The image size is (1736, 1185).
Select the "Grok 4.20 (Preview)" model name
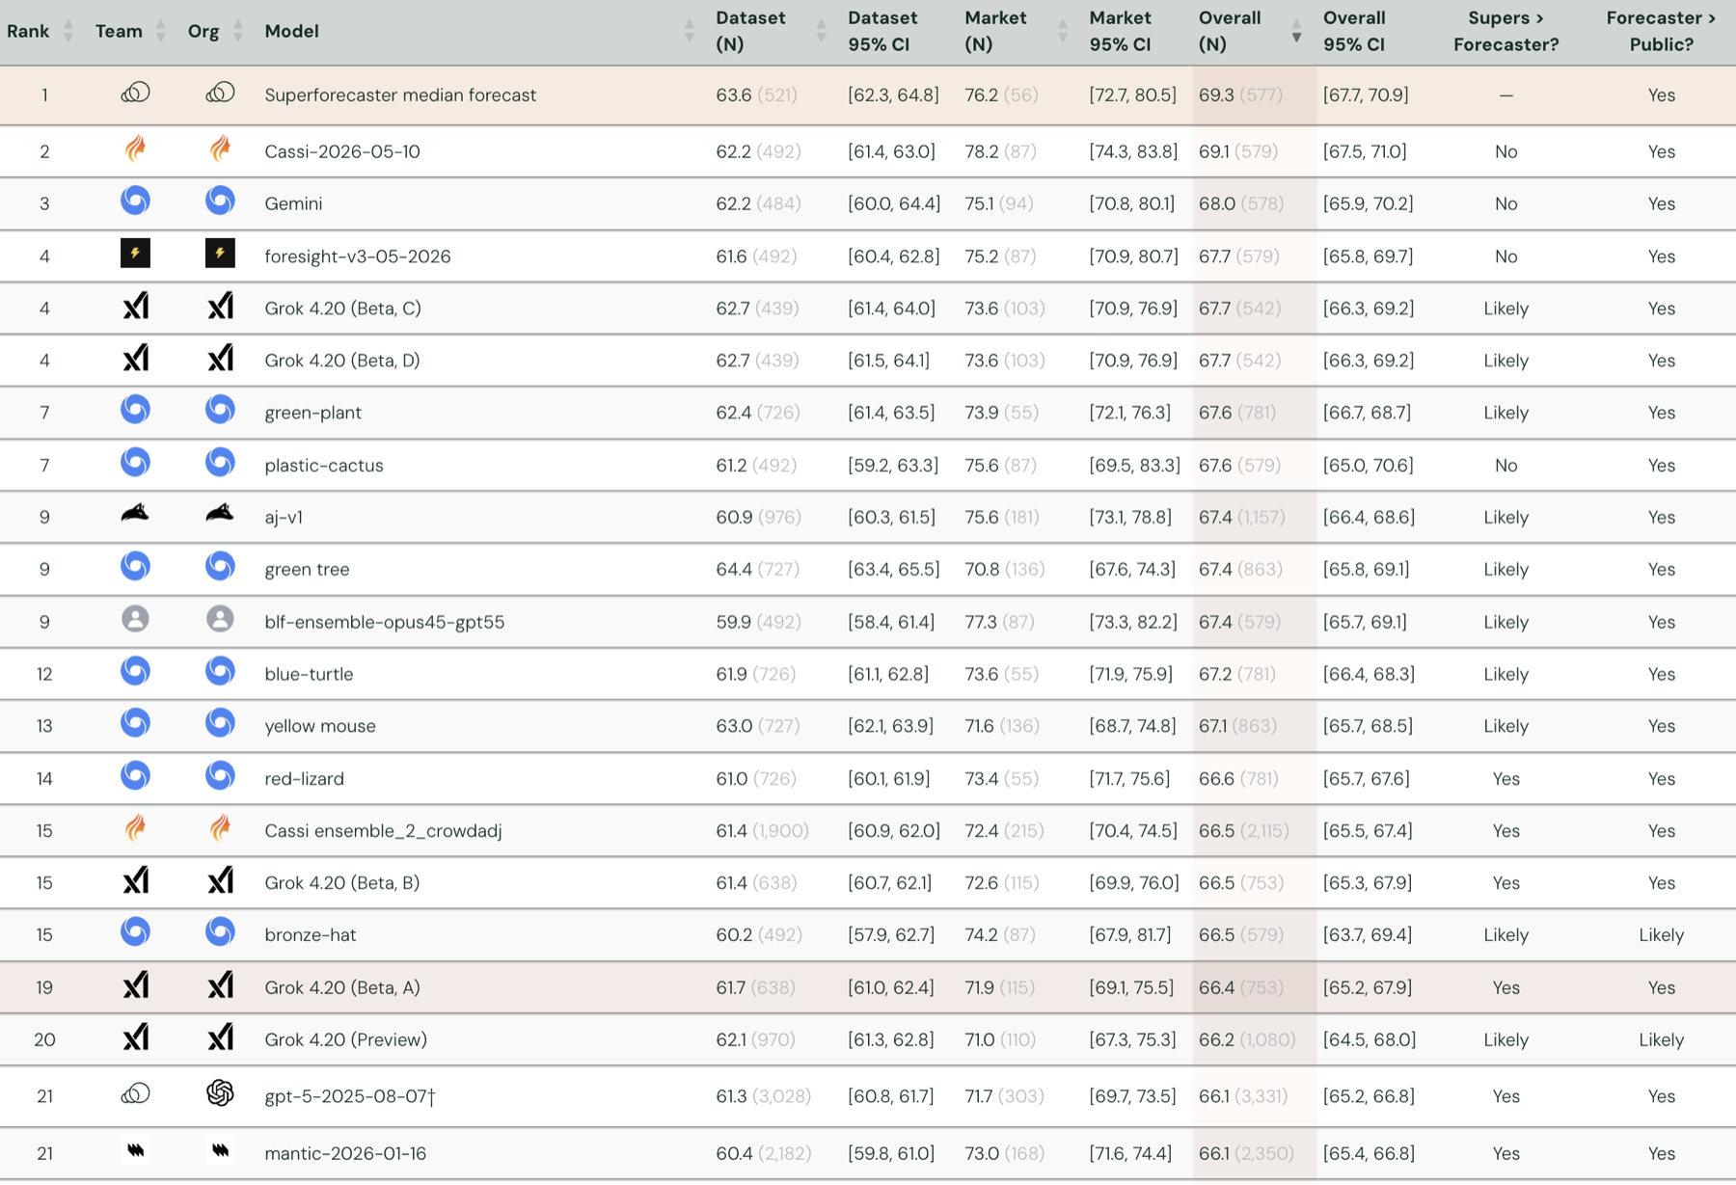point(345,1039)
